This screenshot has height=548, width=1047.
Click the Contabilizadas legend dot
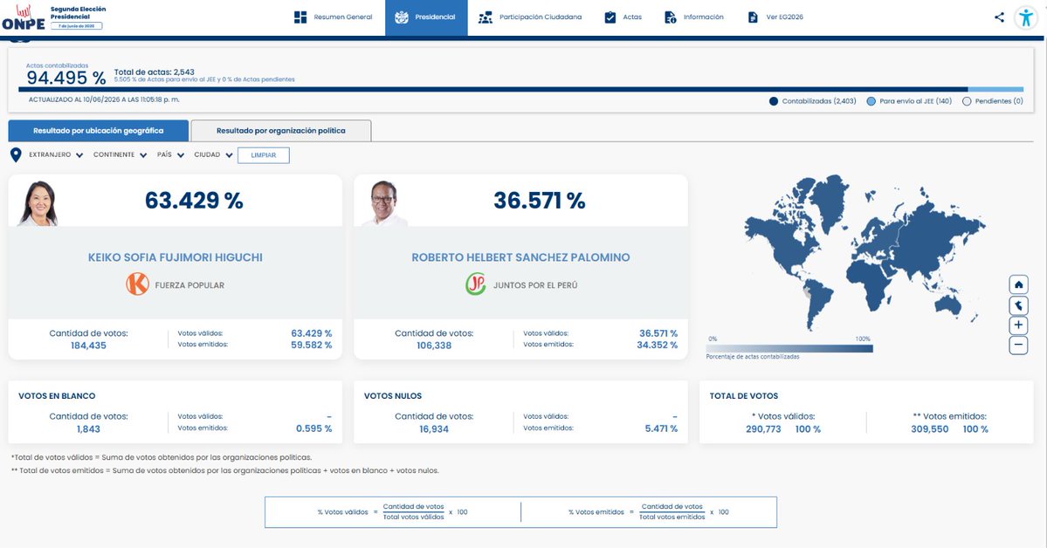coord(774,101)
